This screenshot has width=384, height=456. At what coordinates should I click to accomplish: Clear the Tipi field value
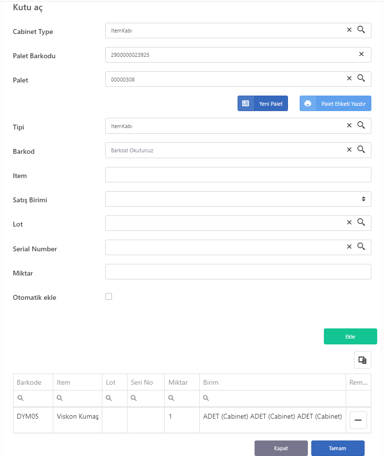click(x=349, y=125)
